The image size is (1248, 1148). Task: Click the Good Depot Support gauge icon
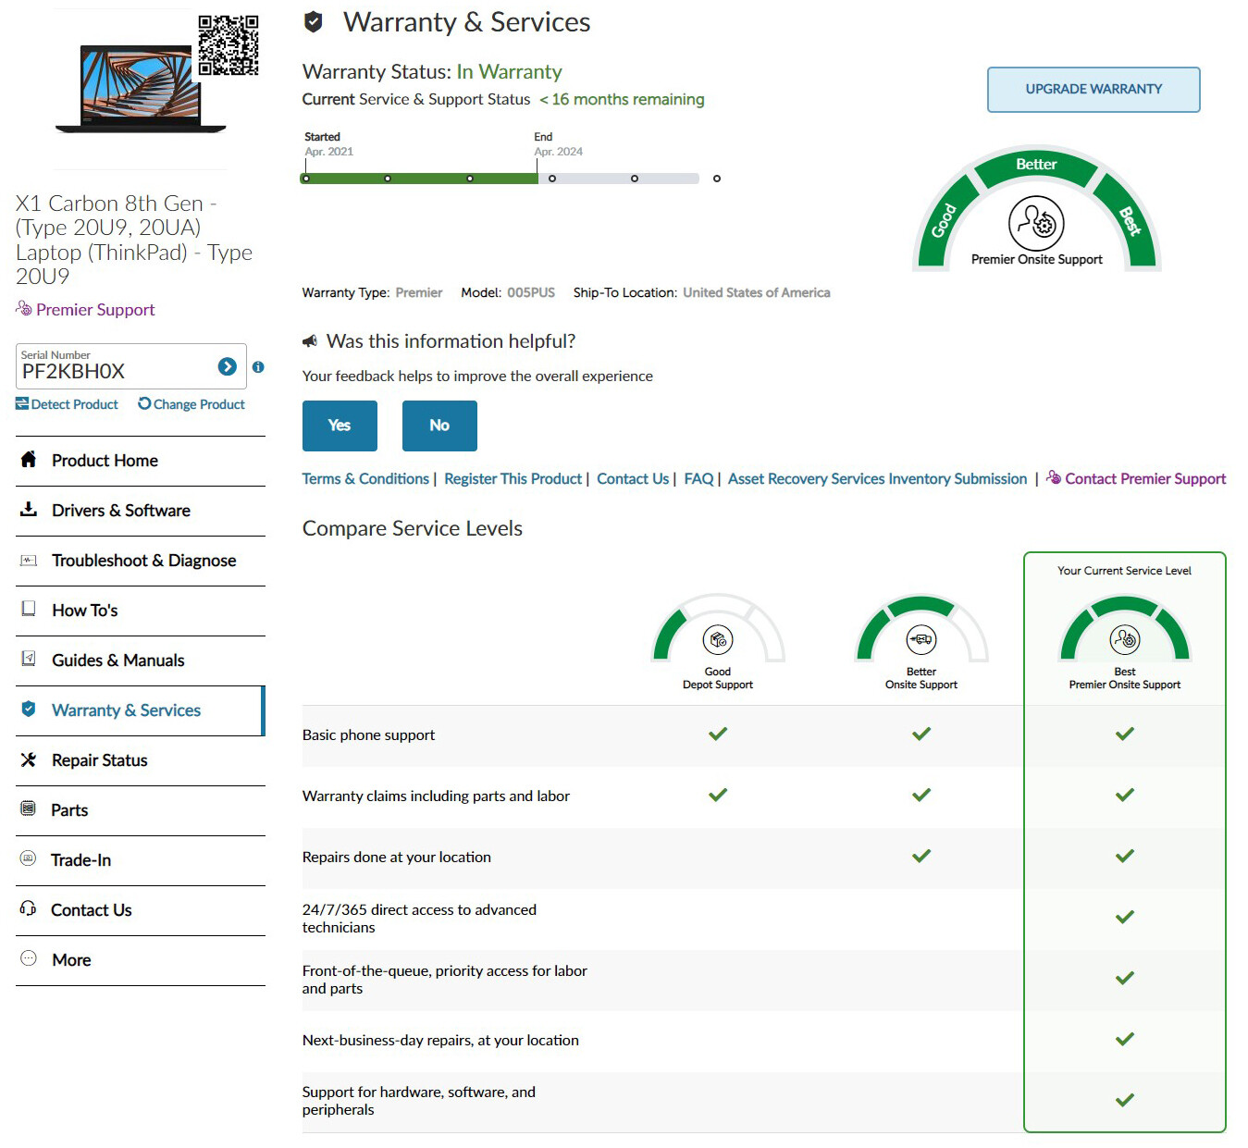tap(718, 639)
